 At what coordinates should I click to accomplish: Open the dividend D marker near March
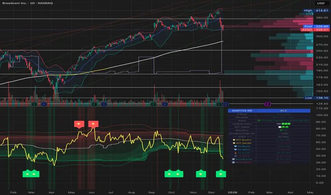[44, 104]
